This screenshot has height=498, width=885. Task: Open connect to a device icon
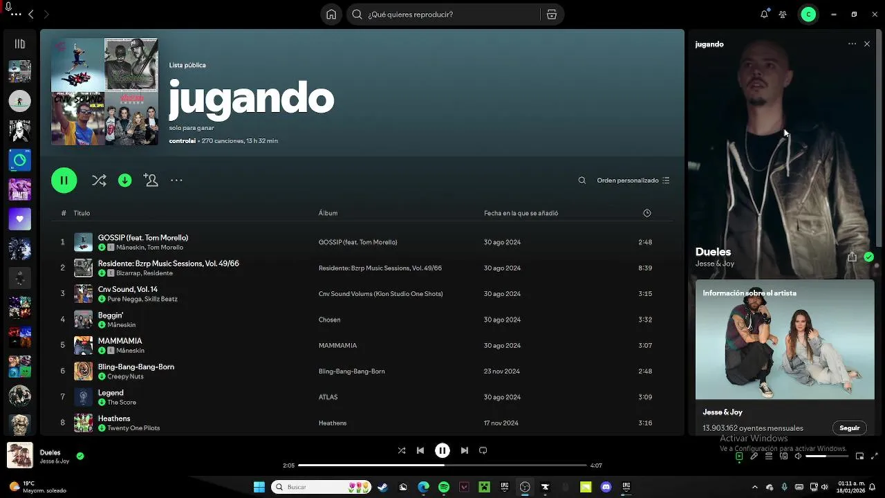click(x=784, y=456)
